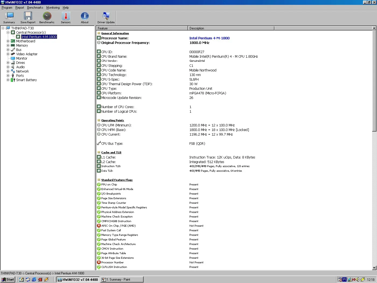Click the Description column header
377x283 pixels.
(x=231, y=28)
